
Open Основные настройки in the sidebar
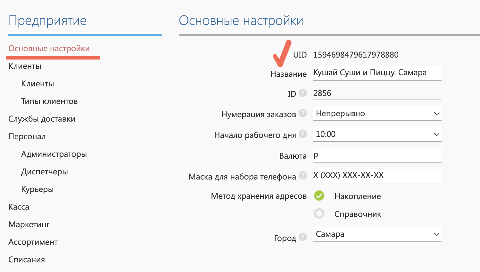(x=49, y=49)
